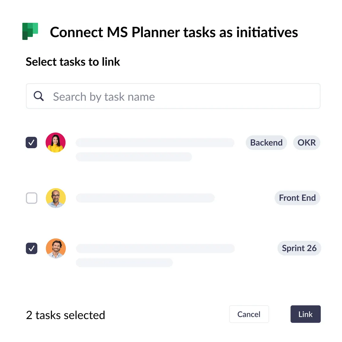Click the Cancel button
This screenshot has width=342, height=342.
coord(249,314)
